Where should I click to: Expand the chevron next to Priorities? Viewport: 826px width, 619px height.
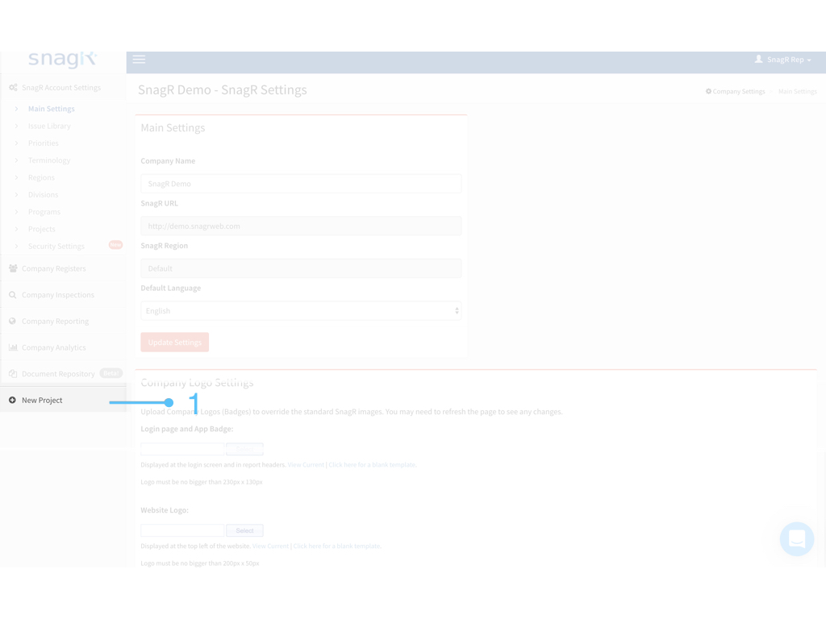[x=16, y=143]
